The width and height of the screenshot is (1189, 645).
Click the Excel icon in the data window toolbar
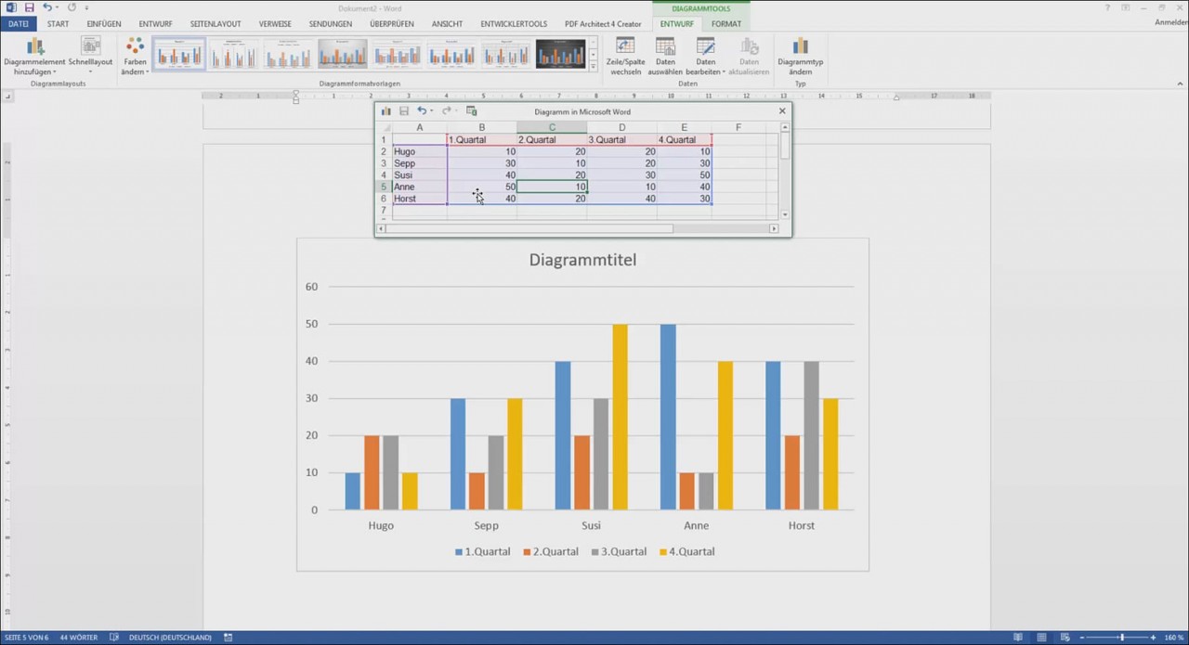click(x=471, y=110)
